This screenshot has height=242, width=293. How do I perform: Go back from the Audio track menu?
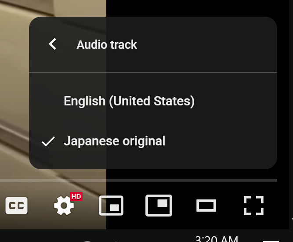(x=53, y=44)
